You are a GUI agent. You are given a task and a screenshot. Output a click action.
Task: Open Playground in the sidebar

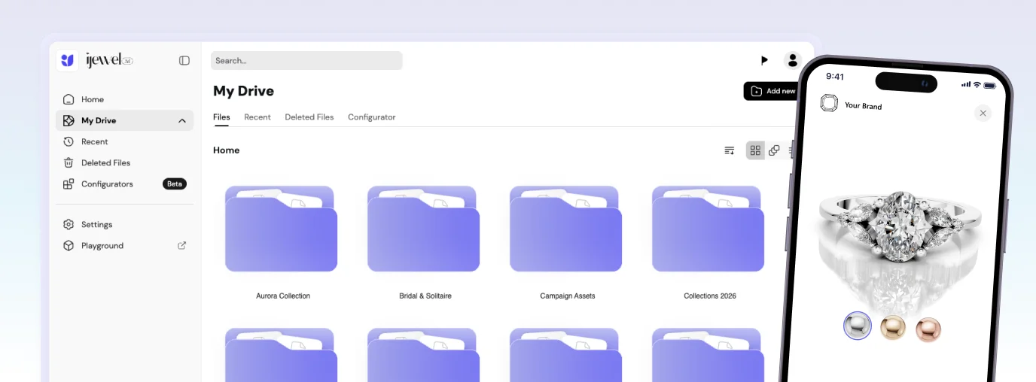click(x=124, y=245)
